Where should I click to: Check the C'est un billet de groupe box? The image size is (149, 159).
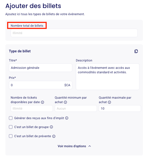pyautogui.click(x=11, y=127)
